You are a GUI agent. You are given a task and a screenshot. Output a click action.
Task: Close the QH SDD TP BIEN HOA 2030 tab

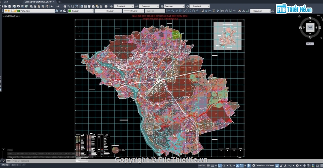pyautogui.click(x=54, y=2)
